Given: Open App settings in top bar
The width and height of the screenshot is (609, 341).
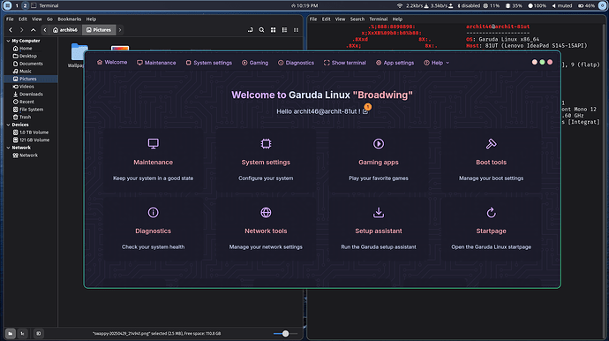Looking at the screenshot, I should click(395, 63).
